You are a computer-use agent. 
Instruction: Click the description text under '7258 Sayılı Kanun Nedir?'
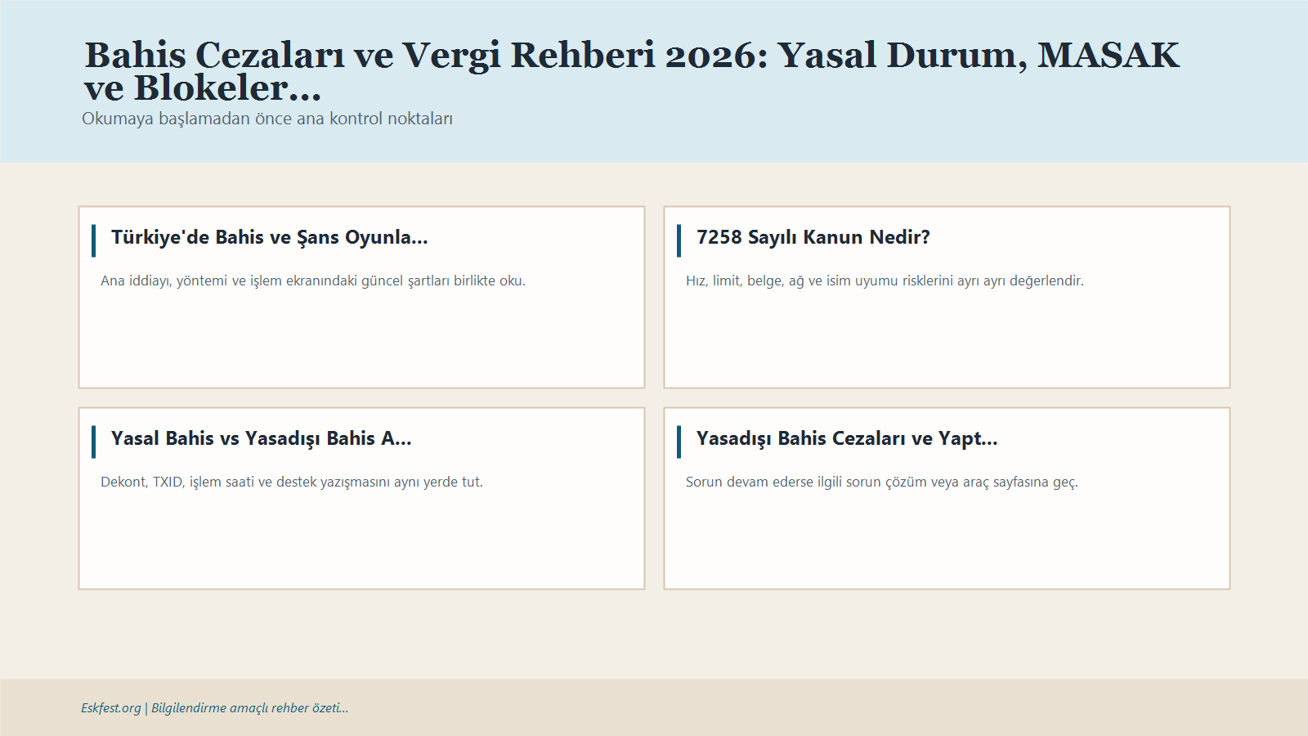[x=885, y=281]
